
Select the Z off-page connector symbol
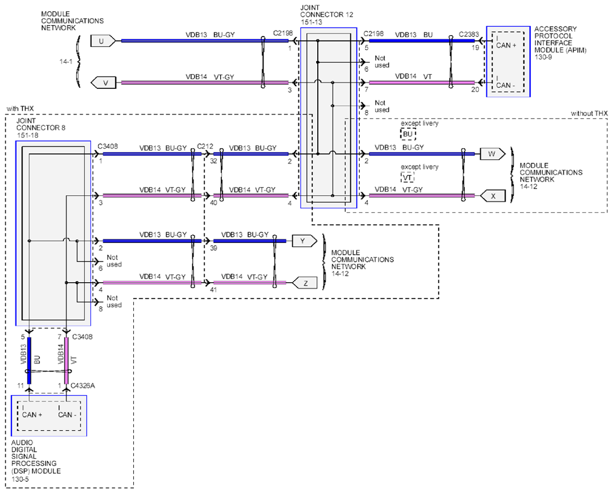coord(304,283)
